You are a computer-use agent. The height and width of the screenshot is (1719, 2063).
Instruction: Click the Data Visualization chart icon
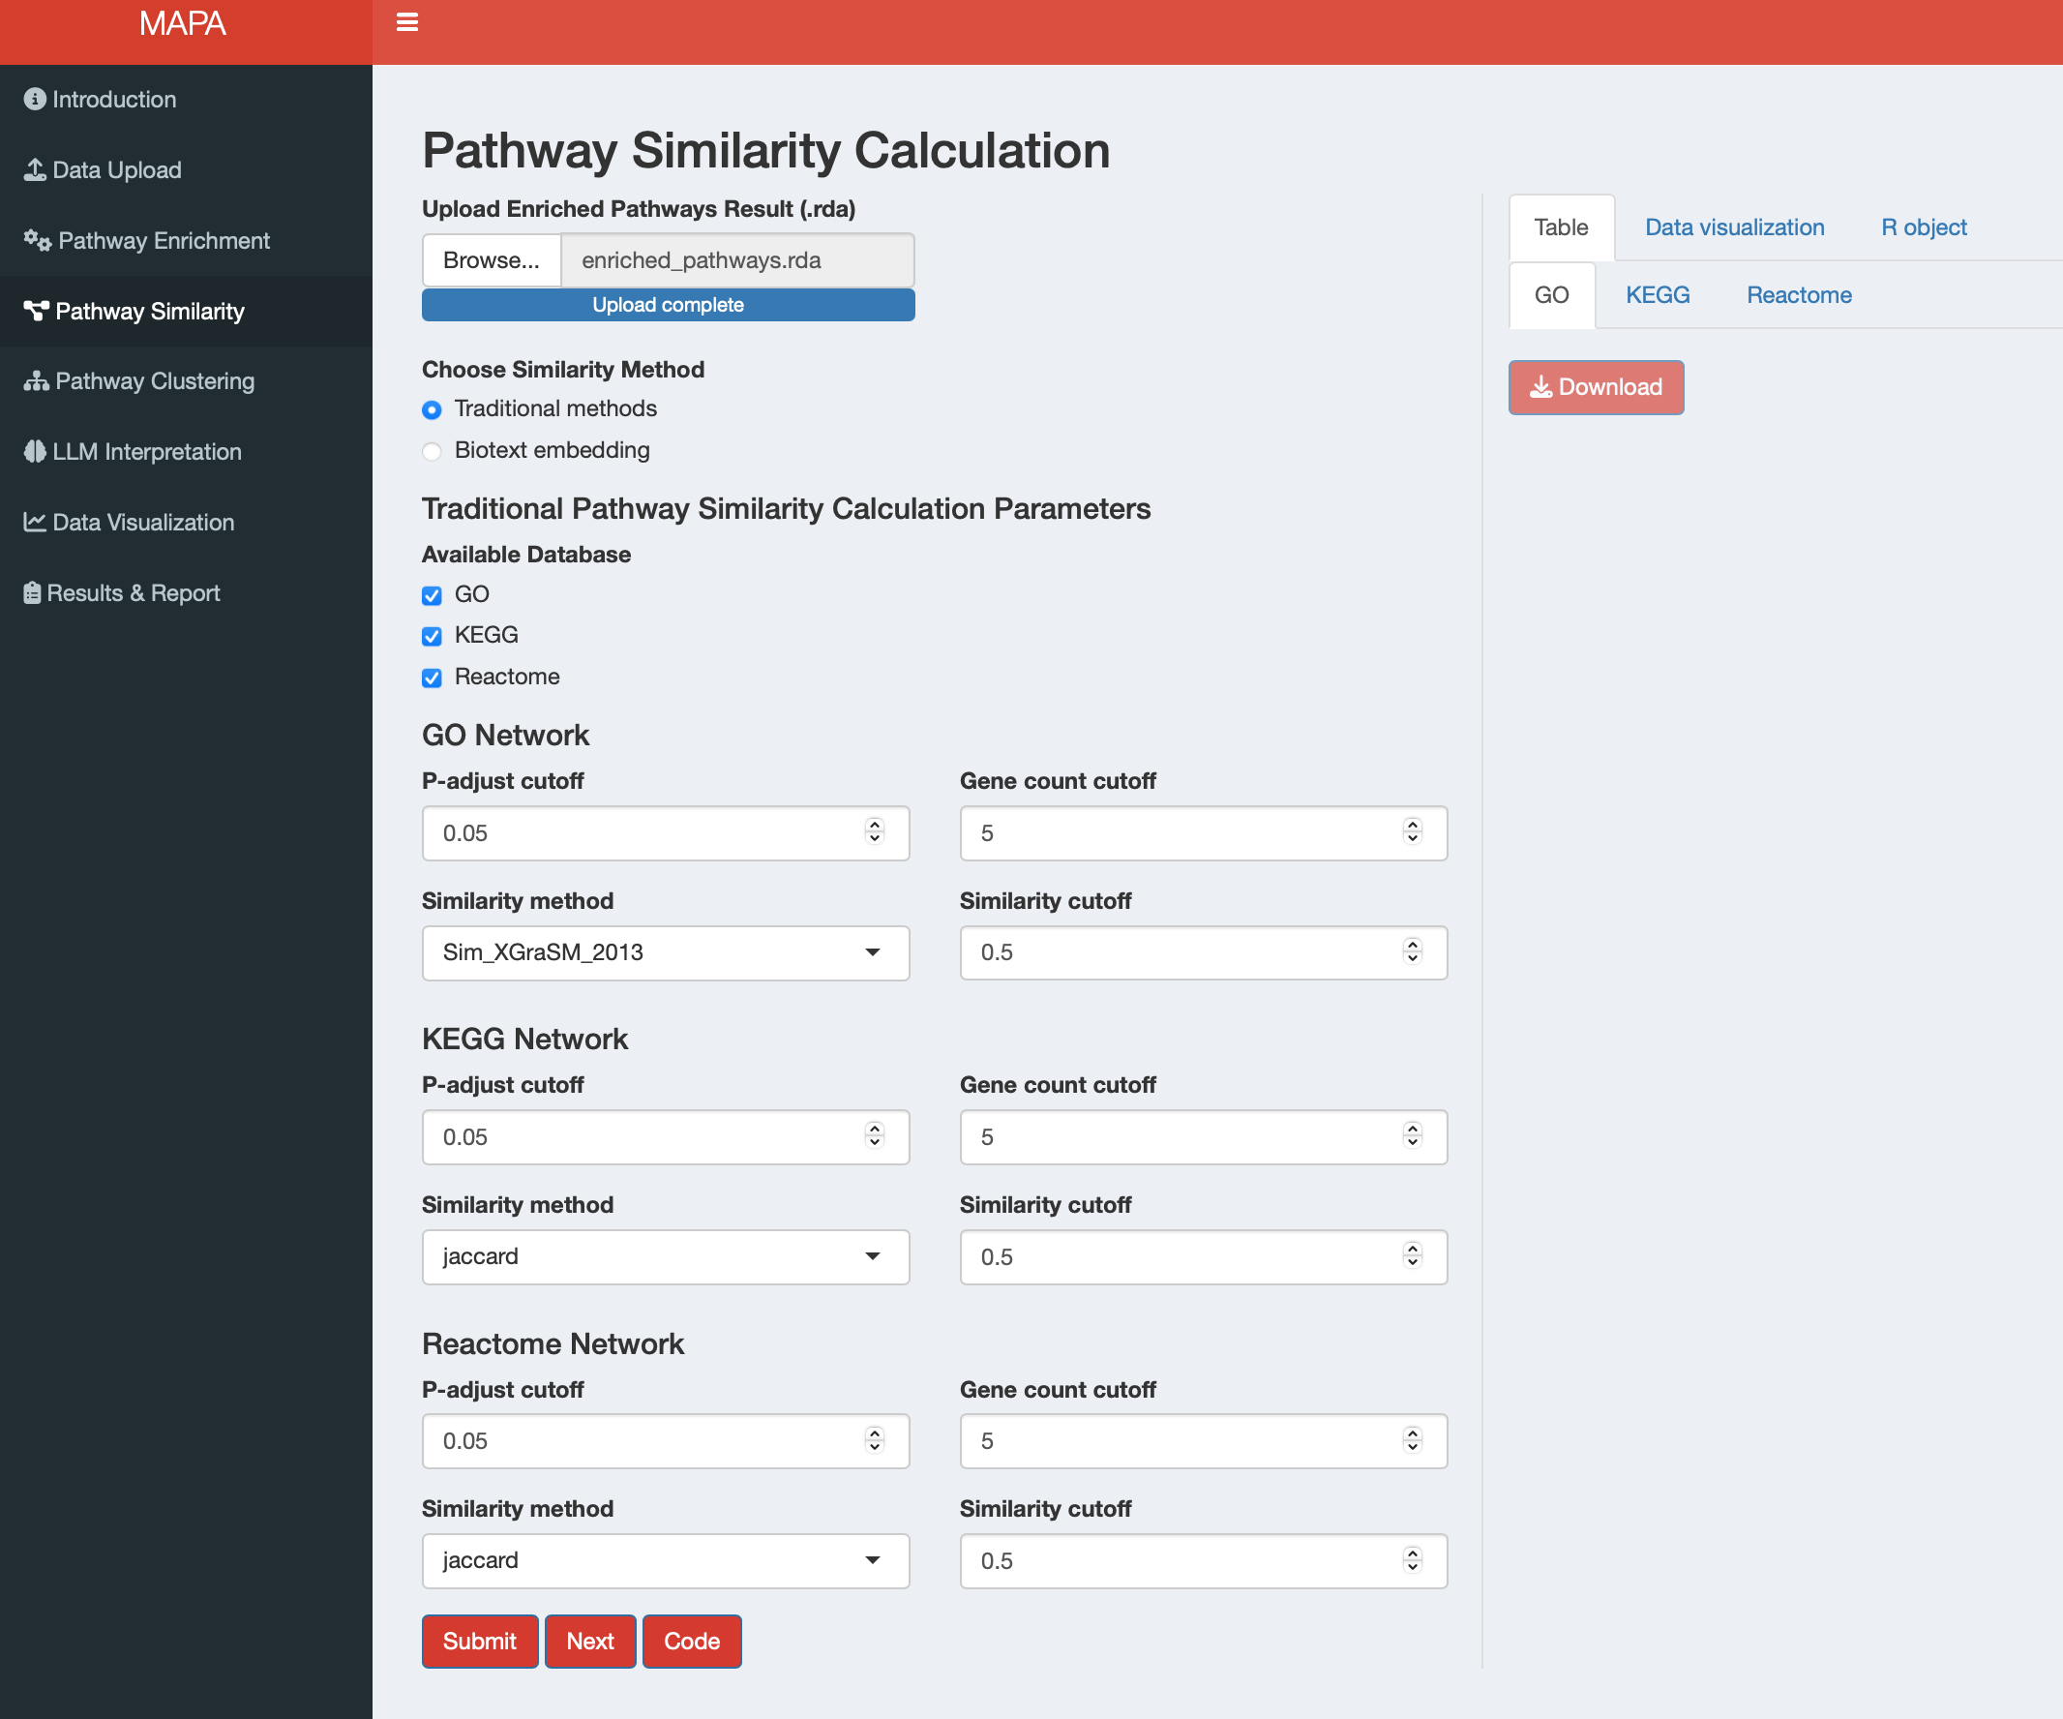pyautogui.click(x=35, y=522)
